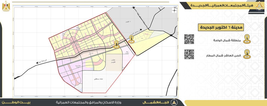Click the arrow beside حدائق الاهرام road label

(141, 30)
